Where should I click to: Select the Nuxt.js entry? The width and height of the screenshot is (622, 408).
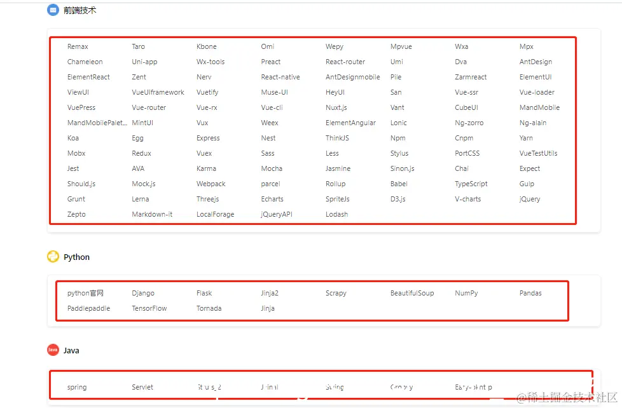pos(336,107)
